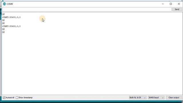Click the final OK line in the output

click(3, 32)
